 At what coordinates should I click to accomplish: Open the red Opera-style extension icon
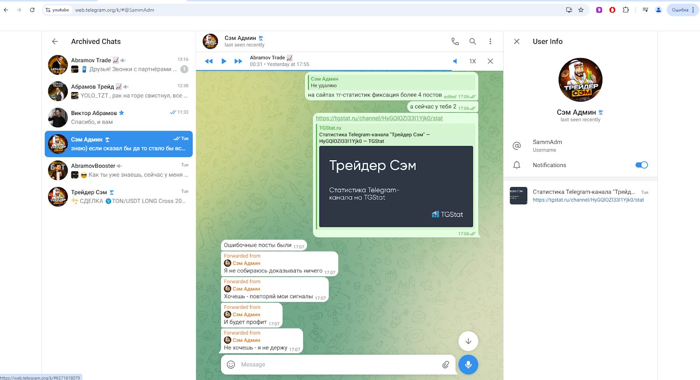click(612, 10)
